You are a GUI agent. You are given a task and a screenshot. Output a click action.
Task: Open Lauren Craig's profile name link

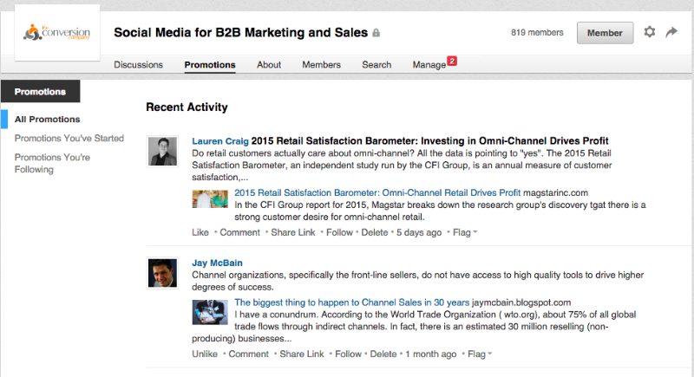[x=220, y=141]
